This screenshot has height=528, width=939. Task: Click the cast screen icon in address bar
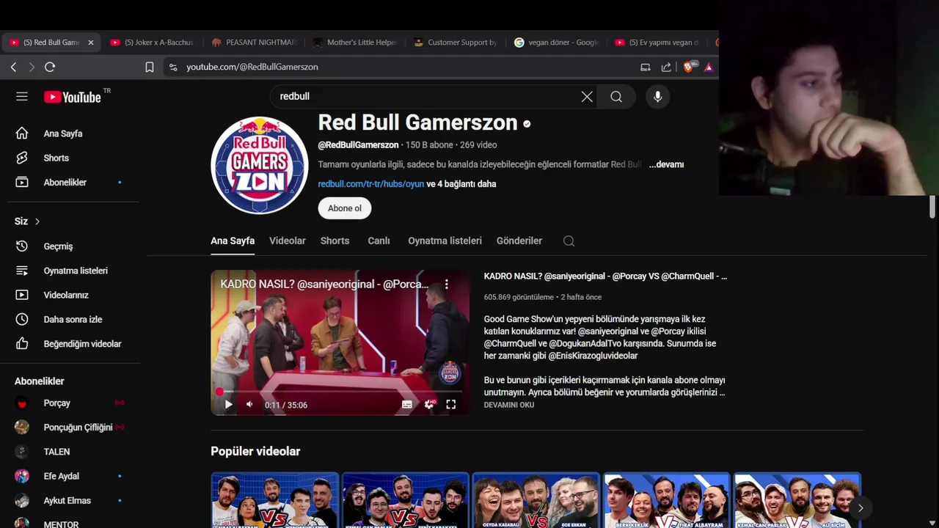(x=646, y=67)
